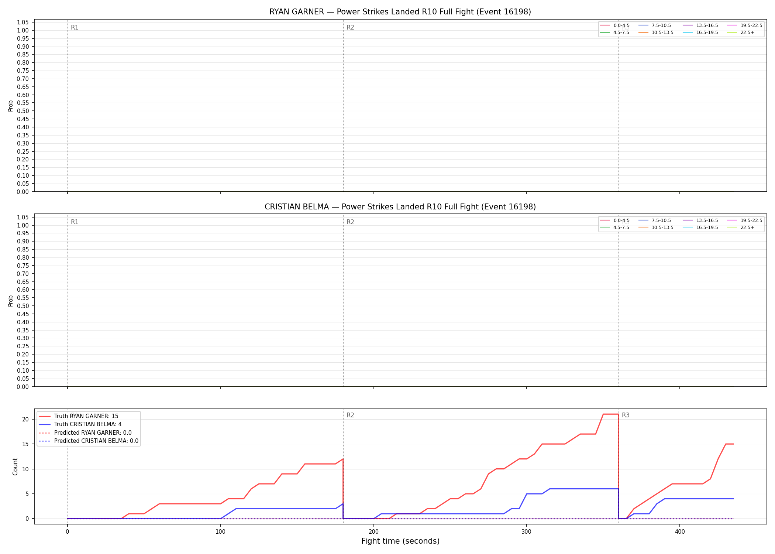The image size is (775, 554).
Task: Click y-axis tick '20' on the Count chart
Action: pos(25,419)
